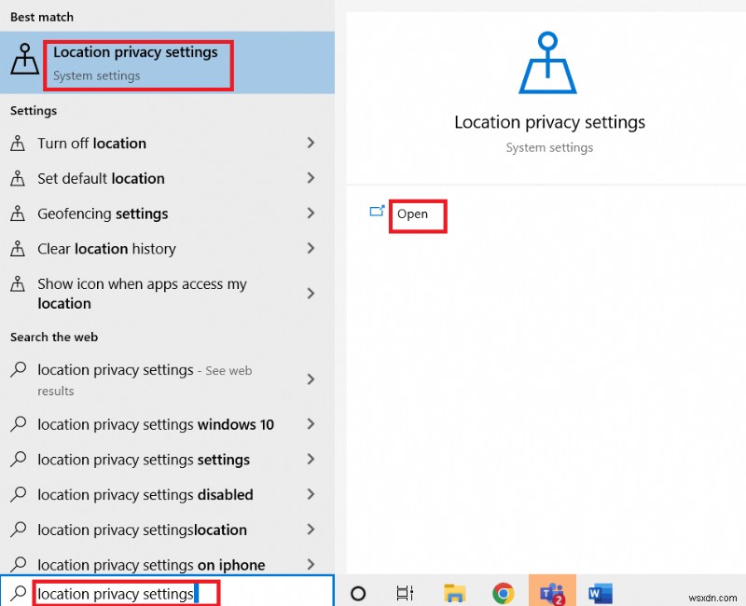Image resolution: width=746 pixels, height=606 pixels.
Task: Click the Geofencing settings pin icon
Action: [18, 213]
